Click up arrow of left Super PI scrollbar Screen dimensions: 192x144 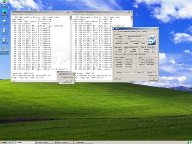pos(71,17)
